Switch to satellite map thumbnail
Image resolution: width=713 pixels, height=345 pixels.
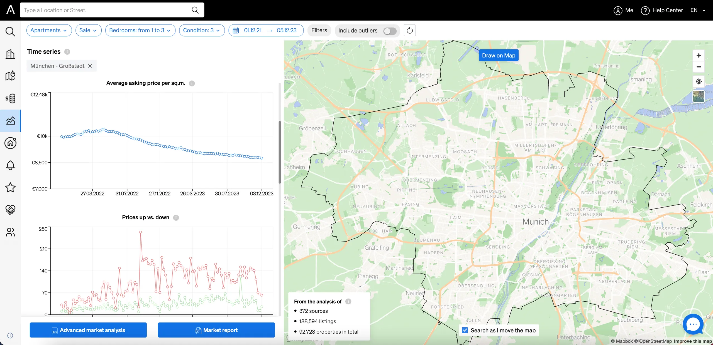699,96
